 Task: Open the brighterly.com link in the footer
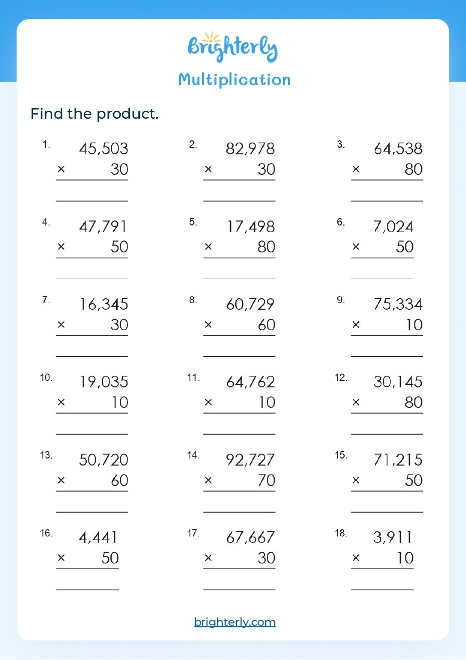pos(235,622)
